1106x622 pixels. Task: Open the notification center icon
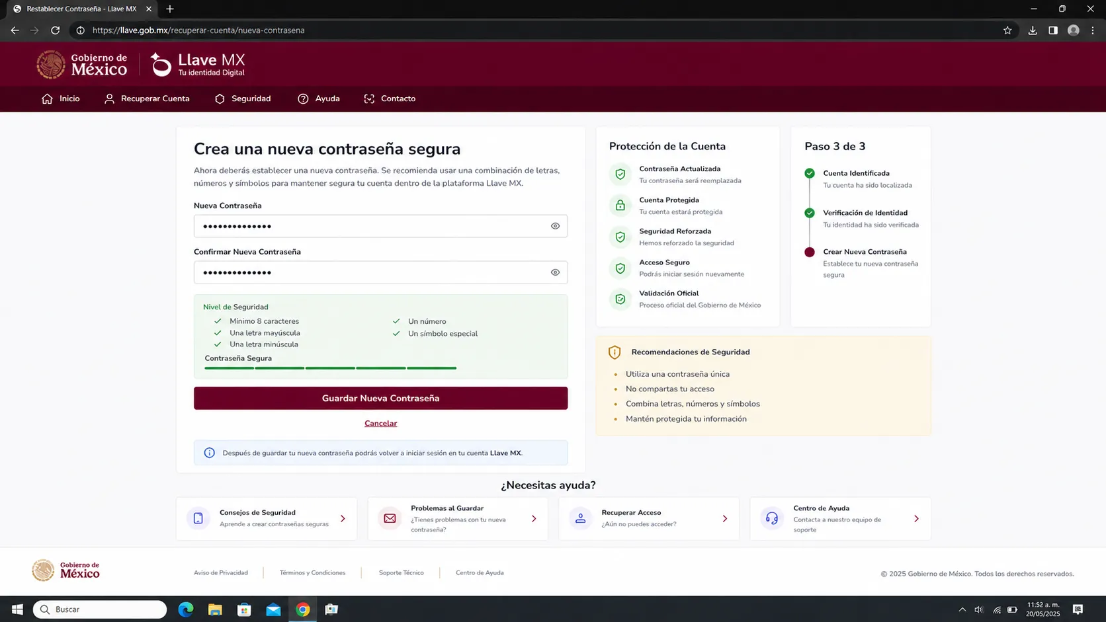(1078, 609)
